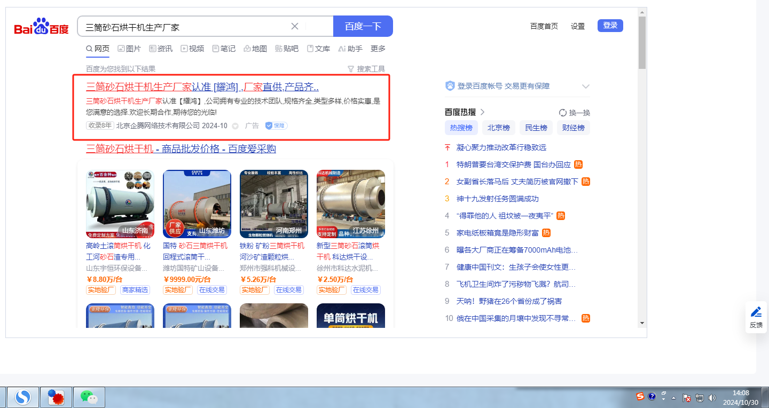
Task: Open hot search 家电纸板箱竟是隐形财富
Action: [498, 233]
